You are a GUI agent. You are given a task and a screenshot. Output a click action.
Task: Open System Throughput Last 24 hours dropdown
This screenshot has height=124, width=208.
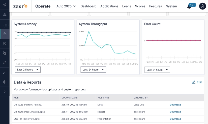point(93,70)
